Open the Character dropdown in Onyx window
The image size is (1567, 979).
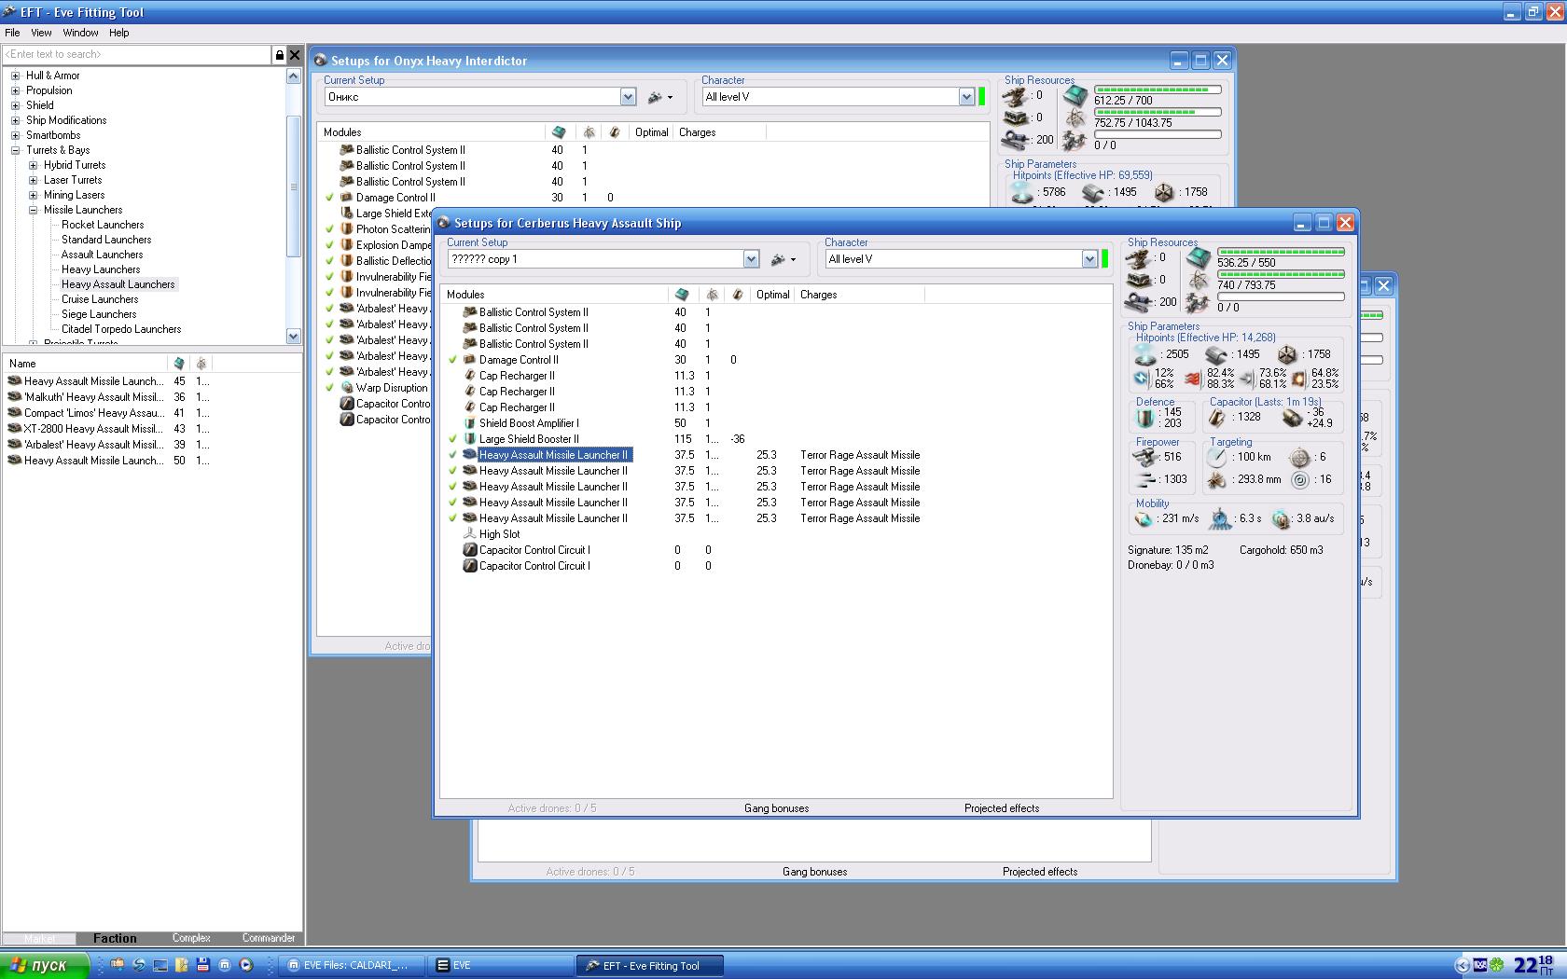pos(966,97)
